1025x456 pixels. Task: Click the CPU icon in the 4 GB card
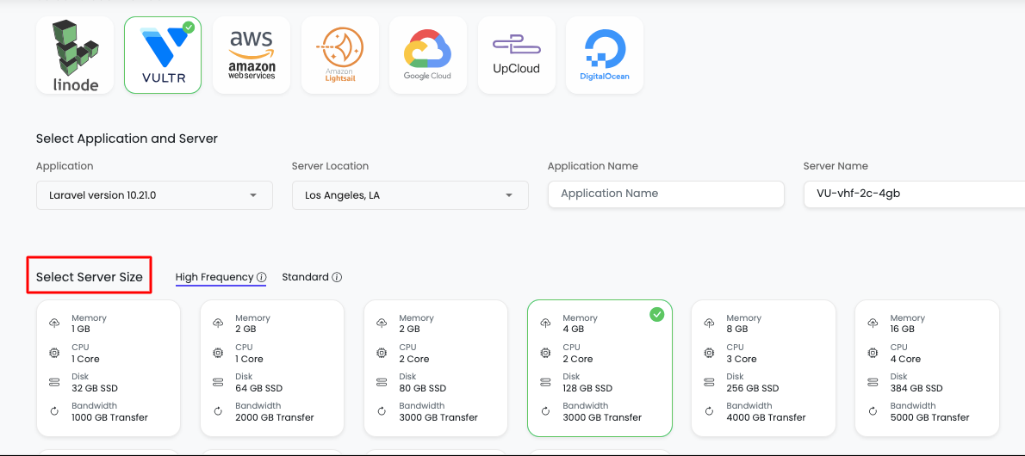tap(544, 353)
